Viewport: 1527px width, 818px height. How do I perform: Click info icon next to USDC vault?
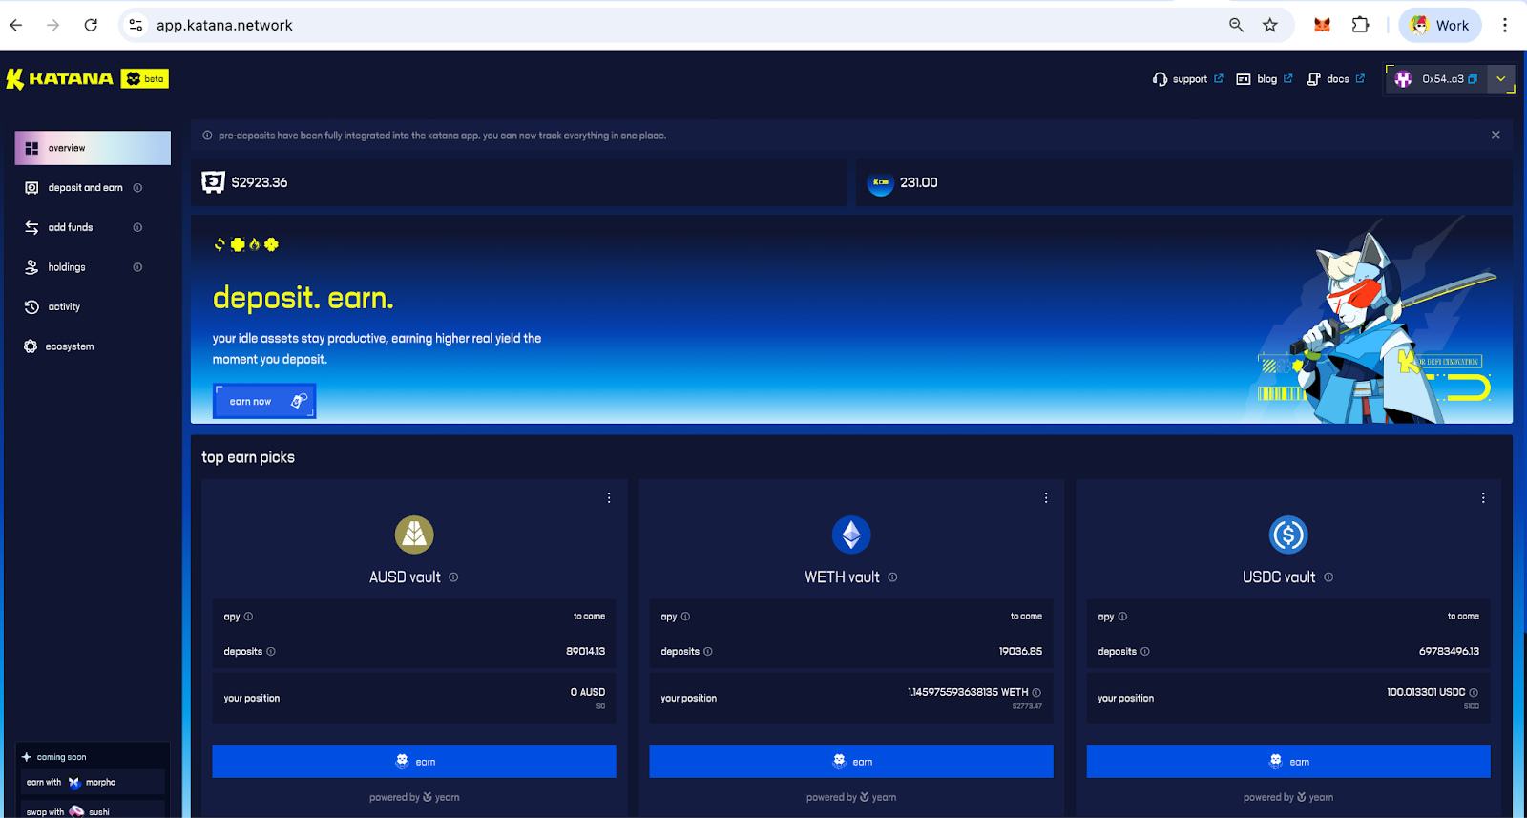(1328, 577)
